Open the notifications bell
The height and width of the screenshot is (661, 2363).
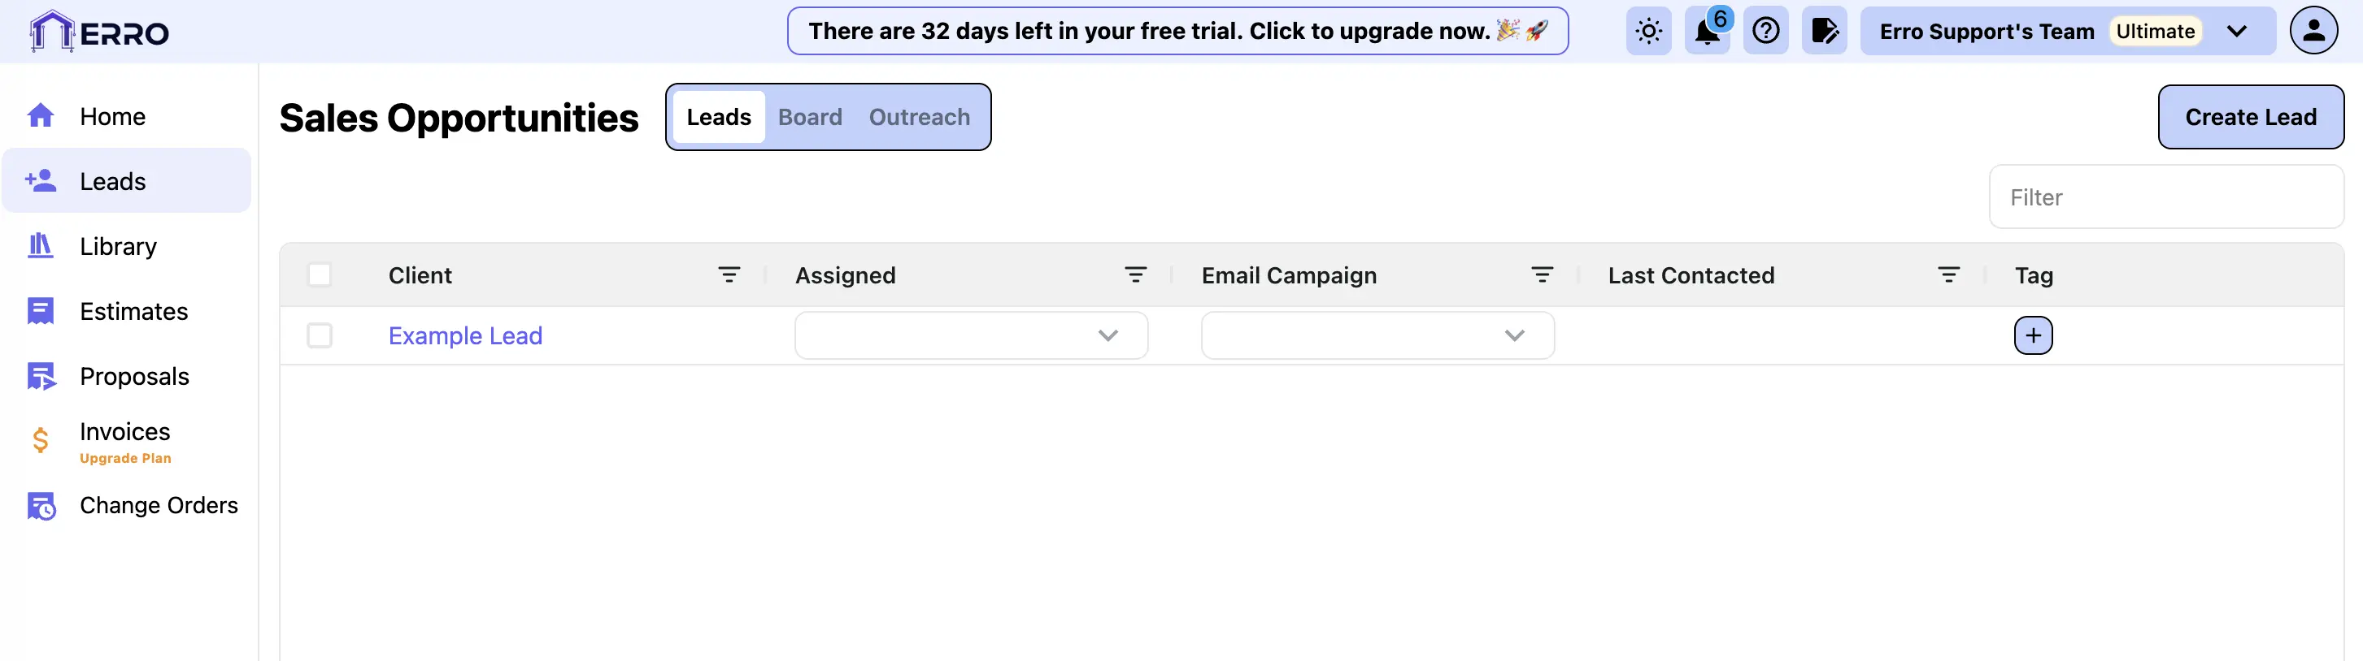(x=1706, y=31)
